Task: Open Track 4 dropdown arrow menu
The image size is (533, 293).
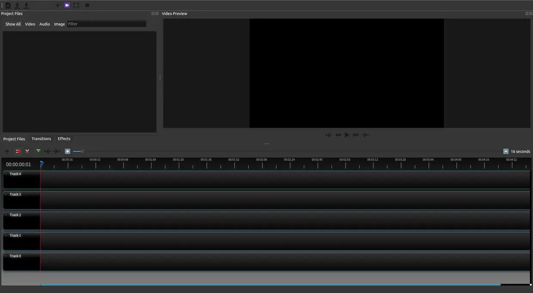Action: [6, 174]
